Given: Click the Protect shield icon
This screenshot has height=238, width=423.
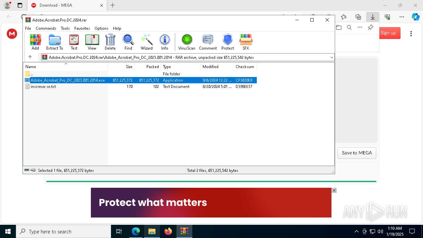Looking at the screenshot, I should click(x=228, y=42).
